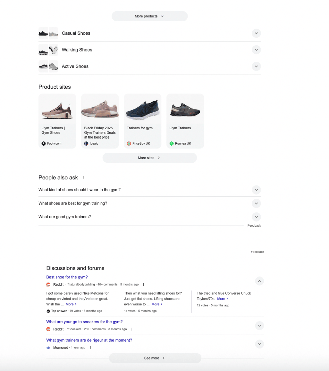Click the More sites button
The width and height of the screenshot is (329, 371).
point(149,158)
